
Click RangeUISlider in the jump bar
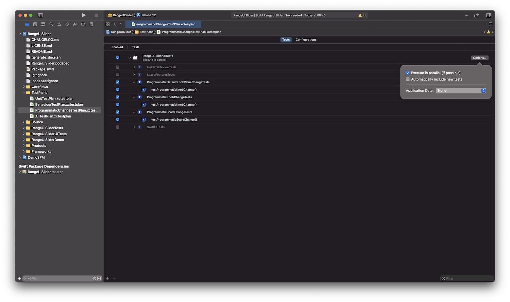(x=119, y=32)
